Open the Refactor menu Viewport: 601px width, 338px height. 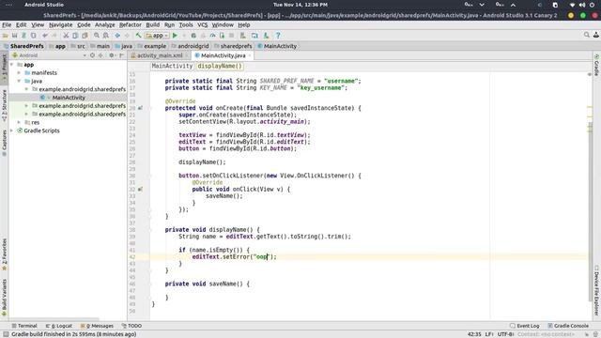131,25
